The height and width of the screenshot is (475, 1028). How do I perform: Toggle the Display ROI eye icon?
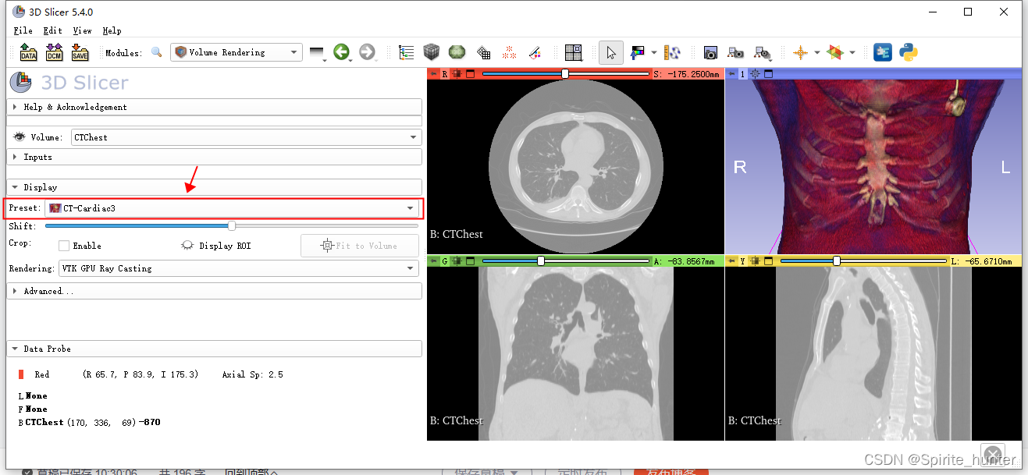tap(187, 246)
